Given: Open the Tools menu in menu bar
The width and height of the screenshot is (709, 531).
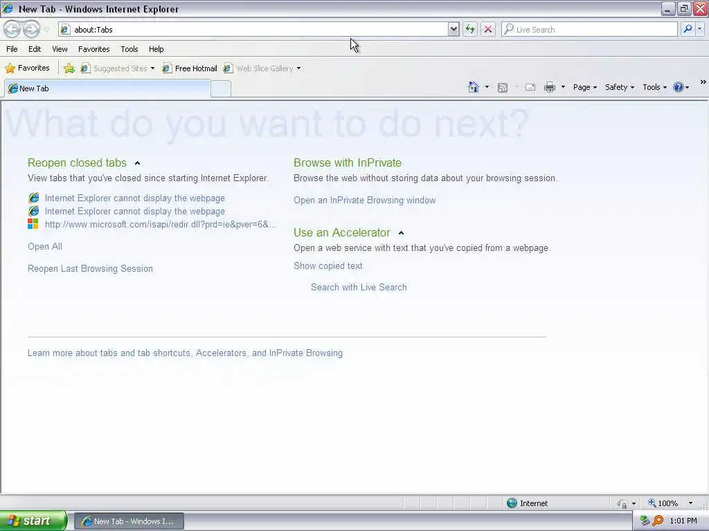Looking at the screenshot, I should pyautogui.click(x=129, y=49).
